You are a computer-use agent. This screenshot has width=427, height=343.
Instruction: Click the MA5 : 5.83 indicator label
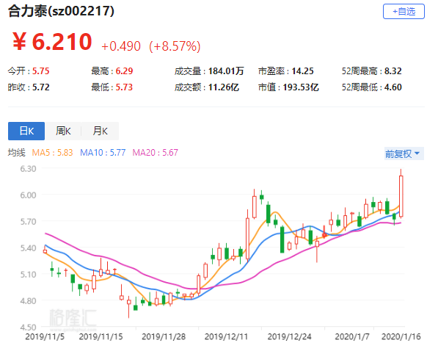tap(52, 153)
